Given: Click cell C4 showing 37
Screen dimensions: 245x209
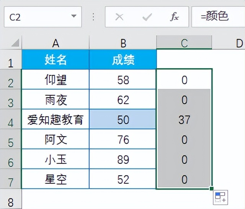Looking at the screenshot, I should click(184, 119).
